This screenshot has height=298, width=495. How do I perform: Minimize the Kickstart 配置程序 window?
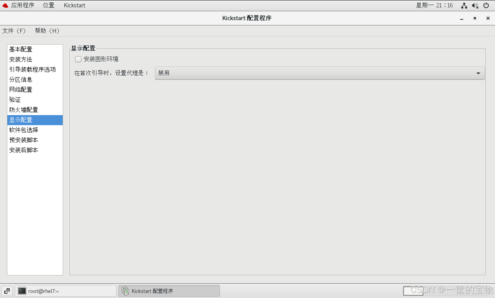[462, 18]
